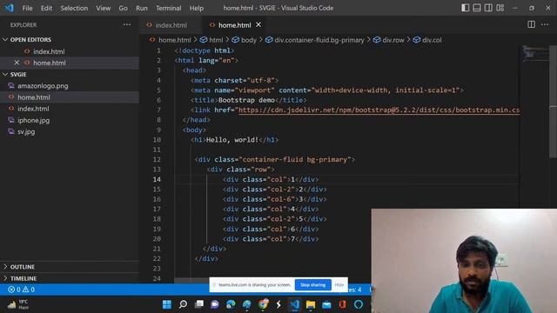Toggle the secondary side bar layout icon
Screen dimensions: 557x313
pos(488,8)
